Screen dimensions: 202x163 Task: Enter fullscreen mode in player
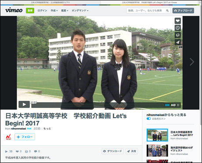coord(178,105)
